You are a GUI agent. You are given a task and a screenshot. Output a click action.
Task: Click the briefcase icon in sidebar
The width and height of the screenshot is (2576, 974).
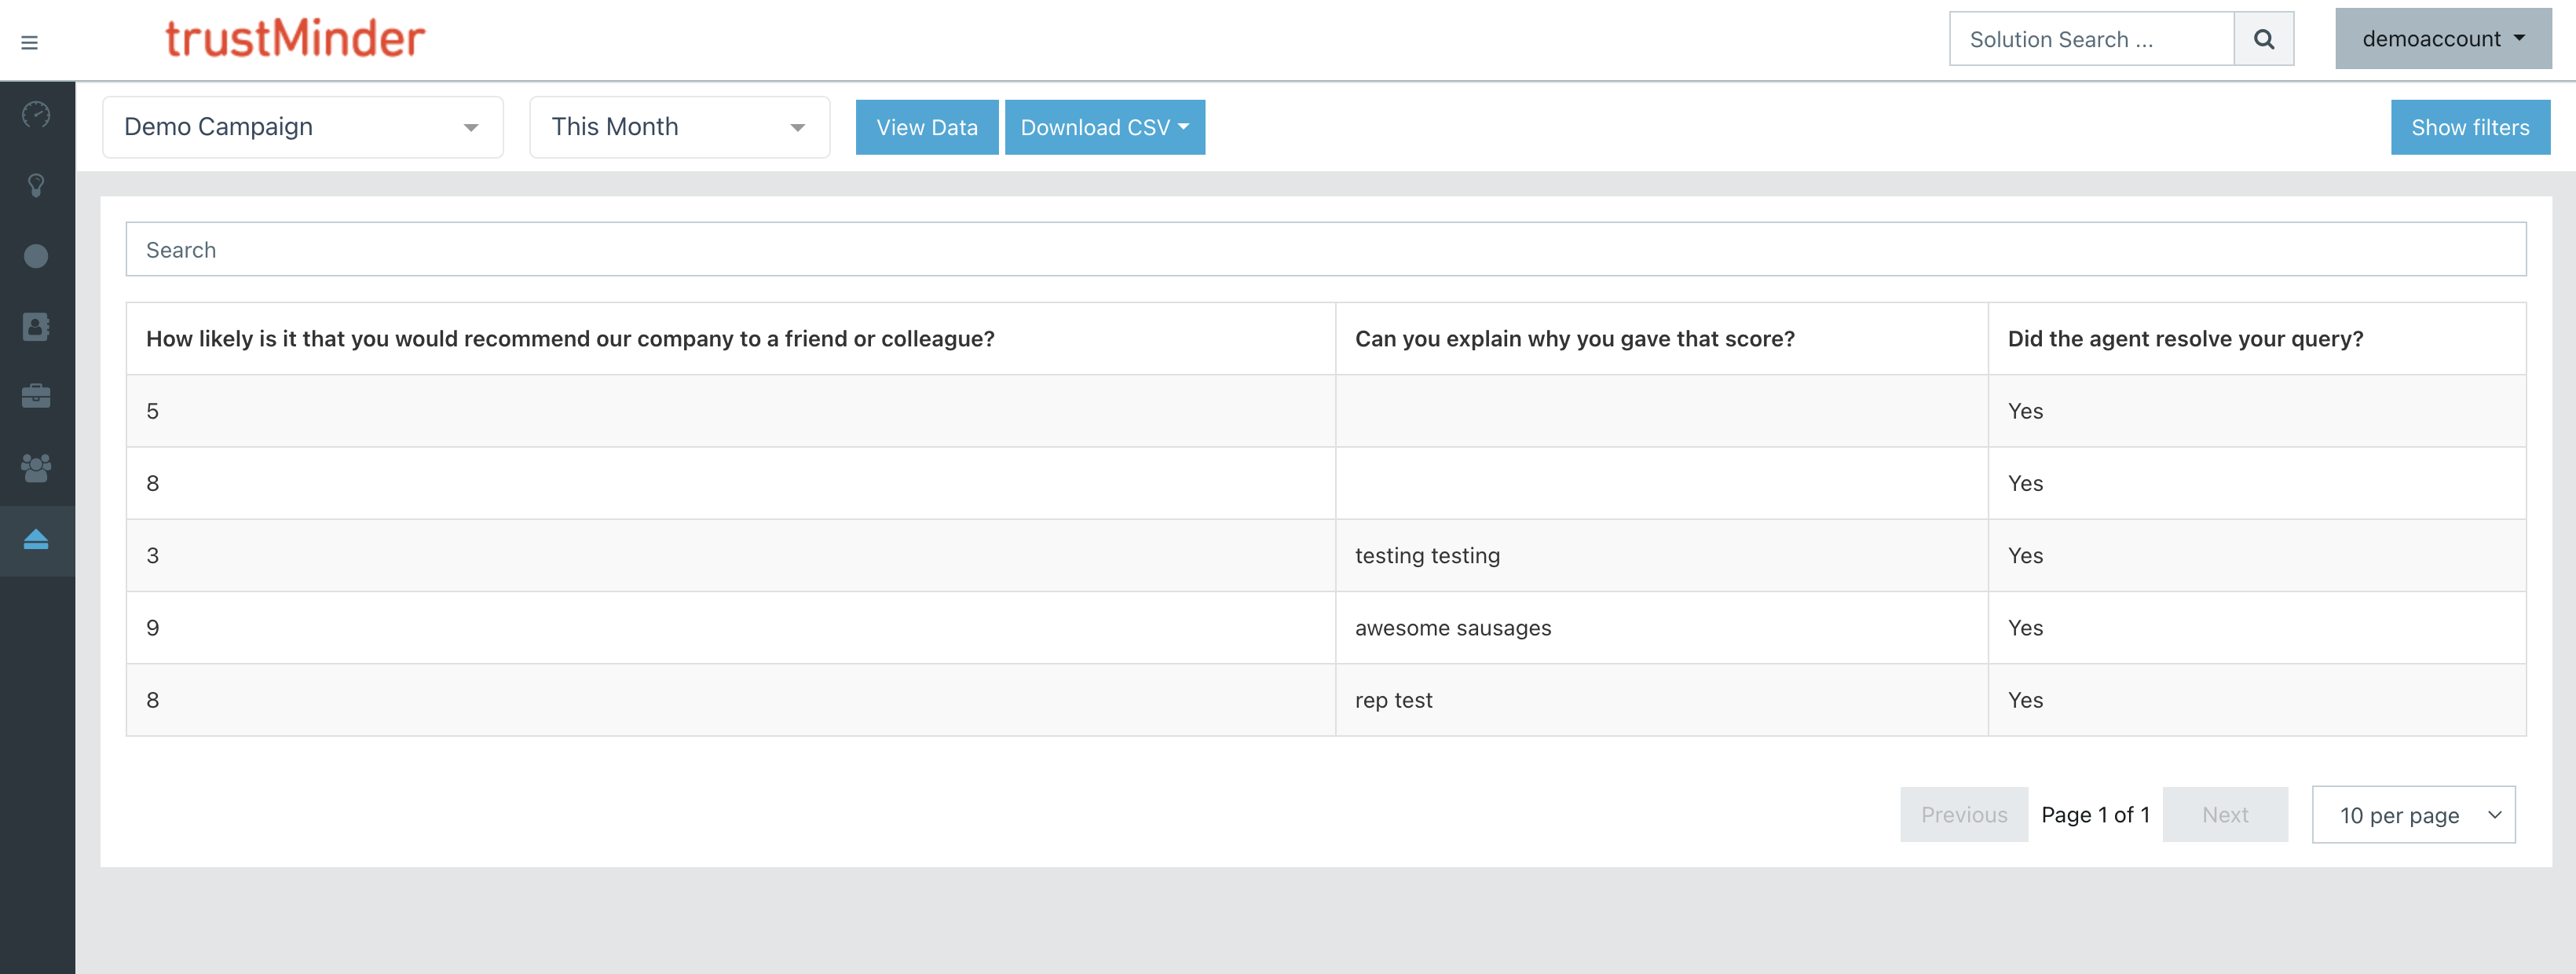point(36,396)
